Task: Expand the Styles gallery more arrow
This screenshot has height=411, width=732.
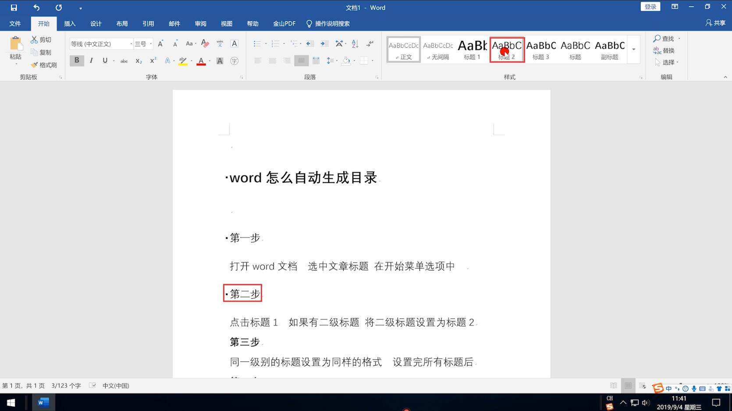Action: [634, 50]
